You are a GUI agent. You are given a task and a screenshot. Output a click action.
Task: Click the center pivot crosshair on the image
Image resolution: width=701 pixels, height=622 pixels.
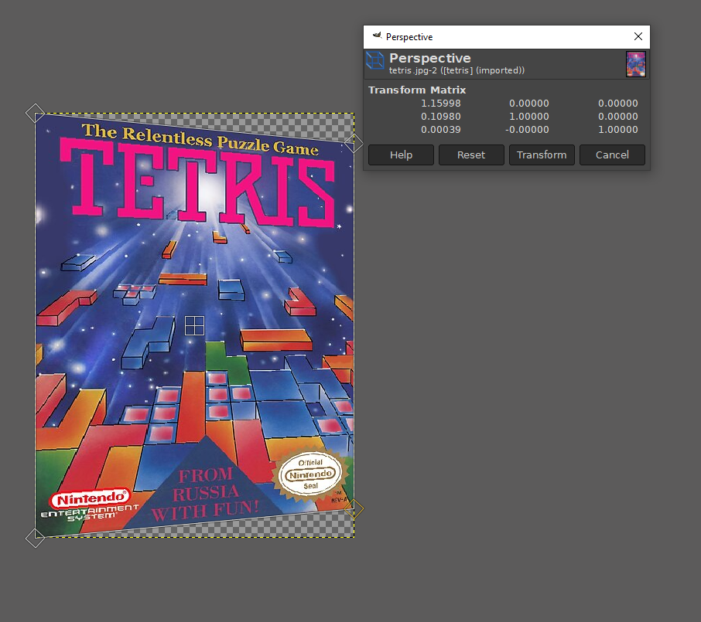coord(194,325)
